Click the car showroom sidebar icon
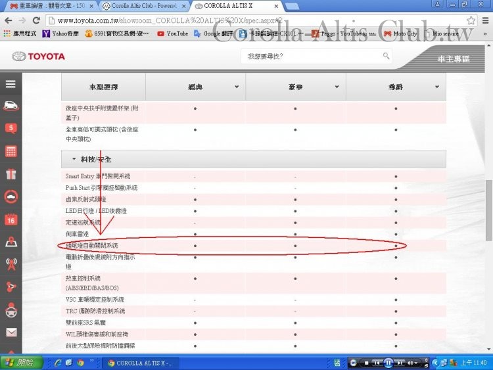The height and width of the screenshot is (370, 493). [11, 106]
